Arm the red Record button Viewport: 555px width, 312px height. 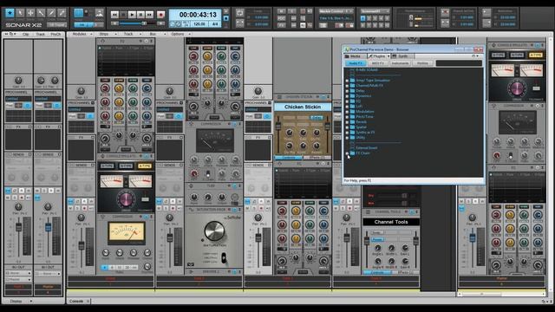point(161,15)
